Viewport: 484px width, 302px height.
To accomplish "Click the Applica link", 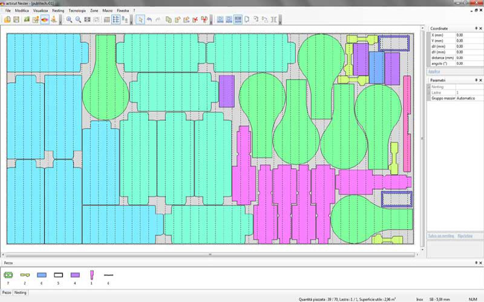I will [435, 71].
